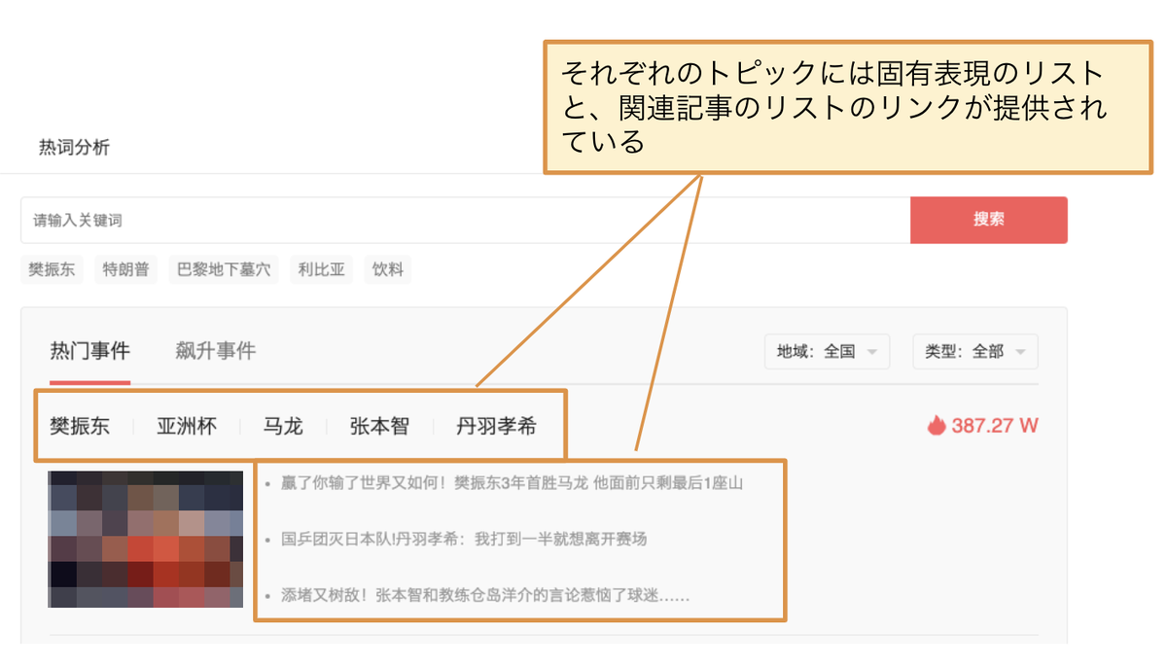Click the blurred event thumbnail image
1167x667 pixels.
tap(145, 538)
